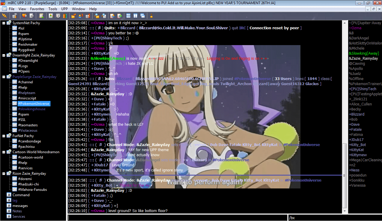The width and height of the screenshot is (382, 221).
Task: Collapse the Rizon Zazie_Rainyday network tree
Action: 4,174
